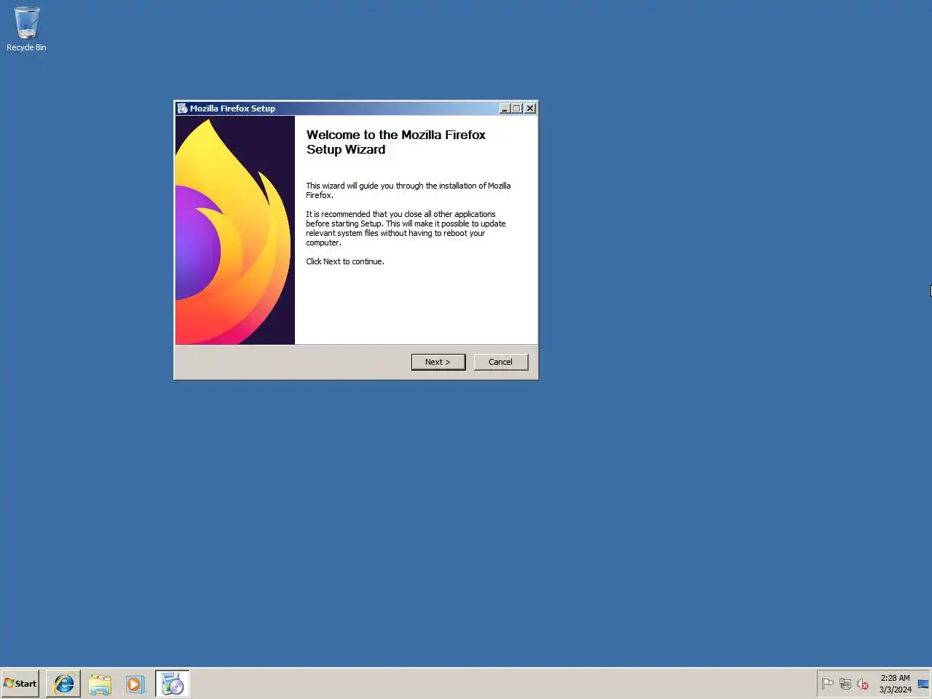Image resolution: width=932 pixels, height=699 pixels.
Task: Open the muted volume speaker tray icon
Action: point(863,684)
